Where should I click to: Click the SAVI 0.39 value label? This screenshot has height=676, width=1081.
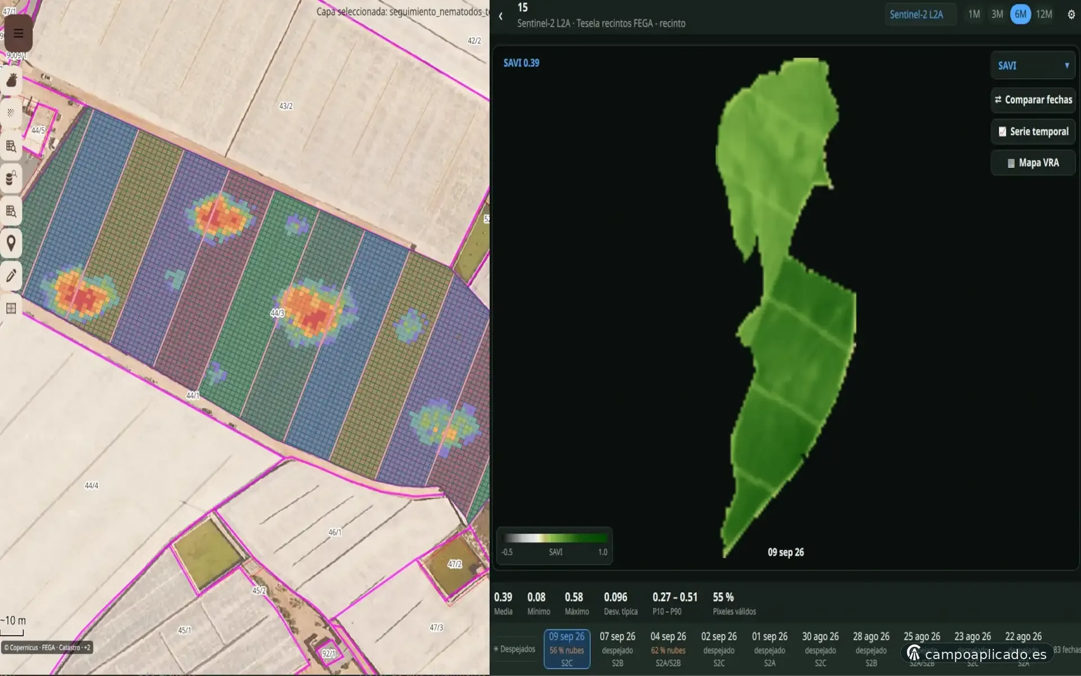pyautogui.click(x=521, y=63)
